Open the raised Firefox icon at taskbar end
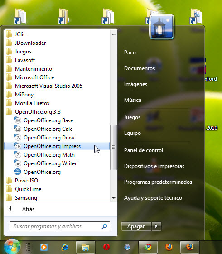This screenshot has width=222, height=254. coord(190,247)
